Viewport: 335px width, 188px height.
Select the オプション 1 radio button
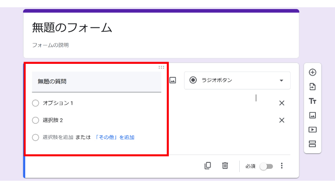pos(36,103)
